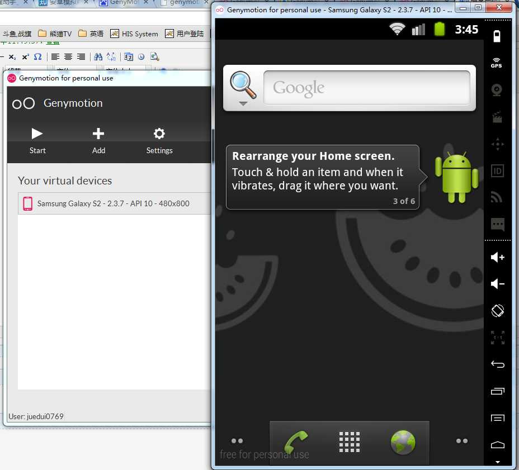Click the volume down button in sidebar
This screenshot has width=519, height=470.
pyautogui.click(x=498, y=284)
